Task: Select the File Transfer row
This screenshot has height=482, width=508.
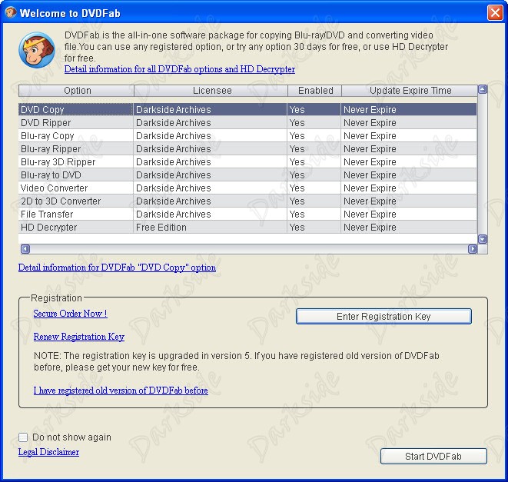Action: click(x=247, y=214)
